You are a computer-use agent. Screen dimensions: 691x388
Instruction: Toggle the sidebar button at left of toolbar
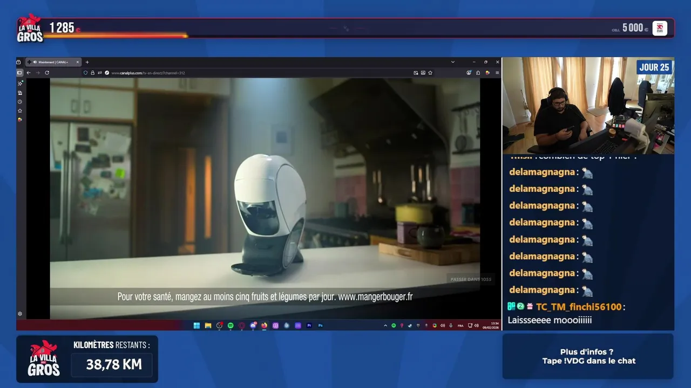point(19,73)
